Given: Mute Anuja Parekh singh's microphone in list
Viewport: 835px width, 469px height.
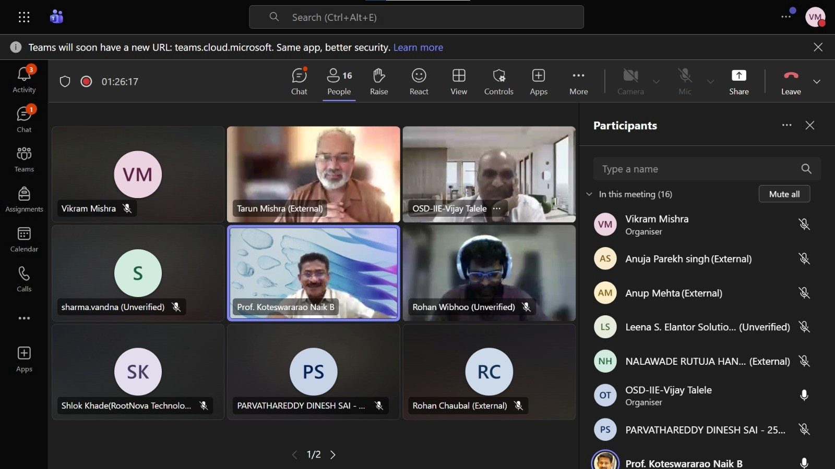Looking at the screenshot, I should click(x=804, y=258).
